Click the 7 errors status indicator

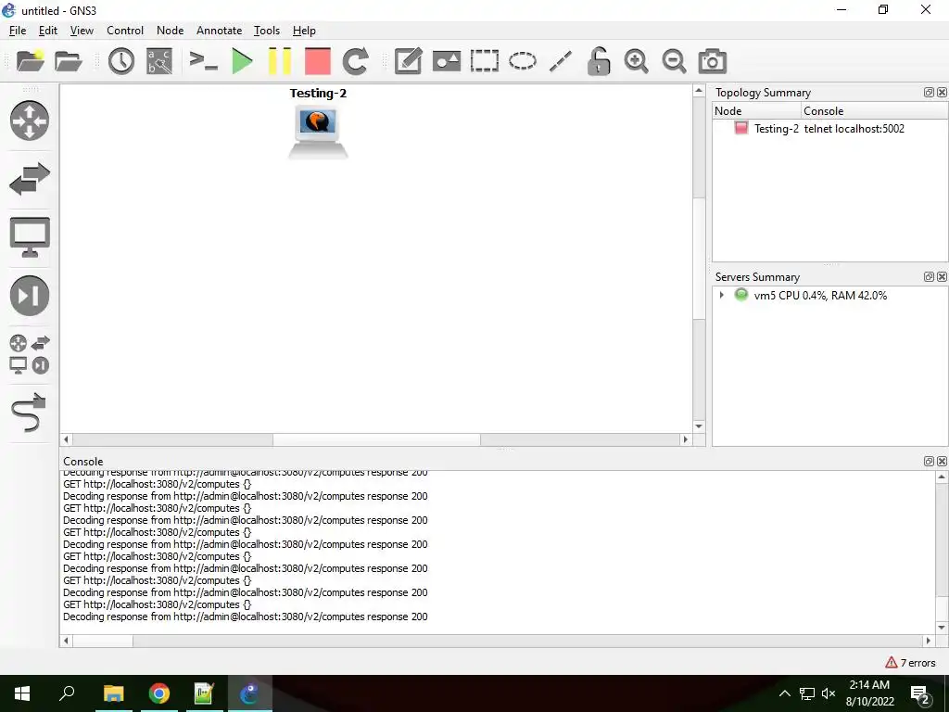click(x=910, y=662)
